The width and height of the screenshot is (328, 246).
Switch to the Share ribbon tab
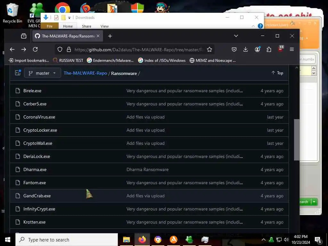point(86,26)
